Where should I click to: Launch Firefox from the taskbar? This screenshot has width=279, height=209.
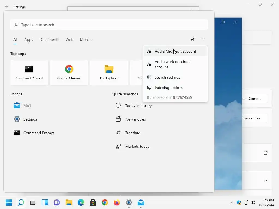117,202
